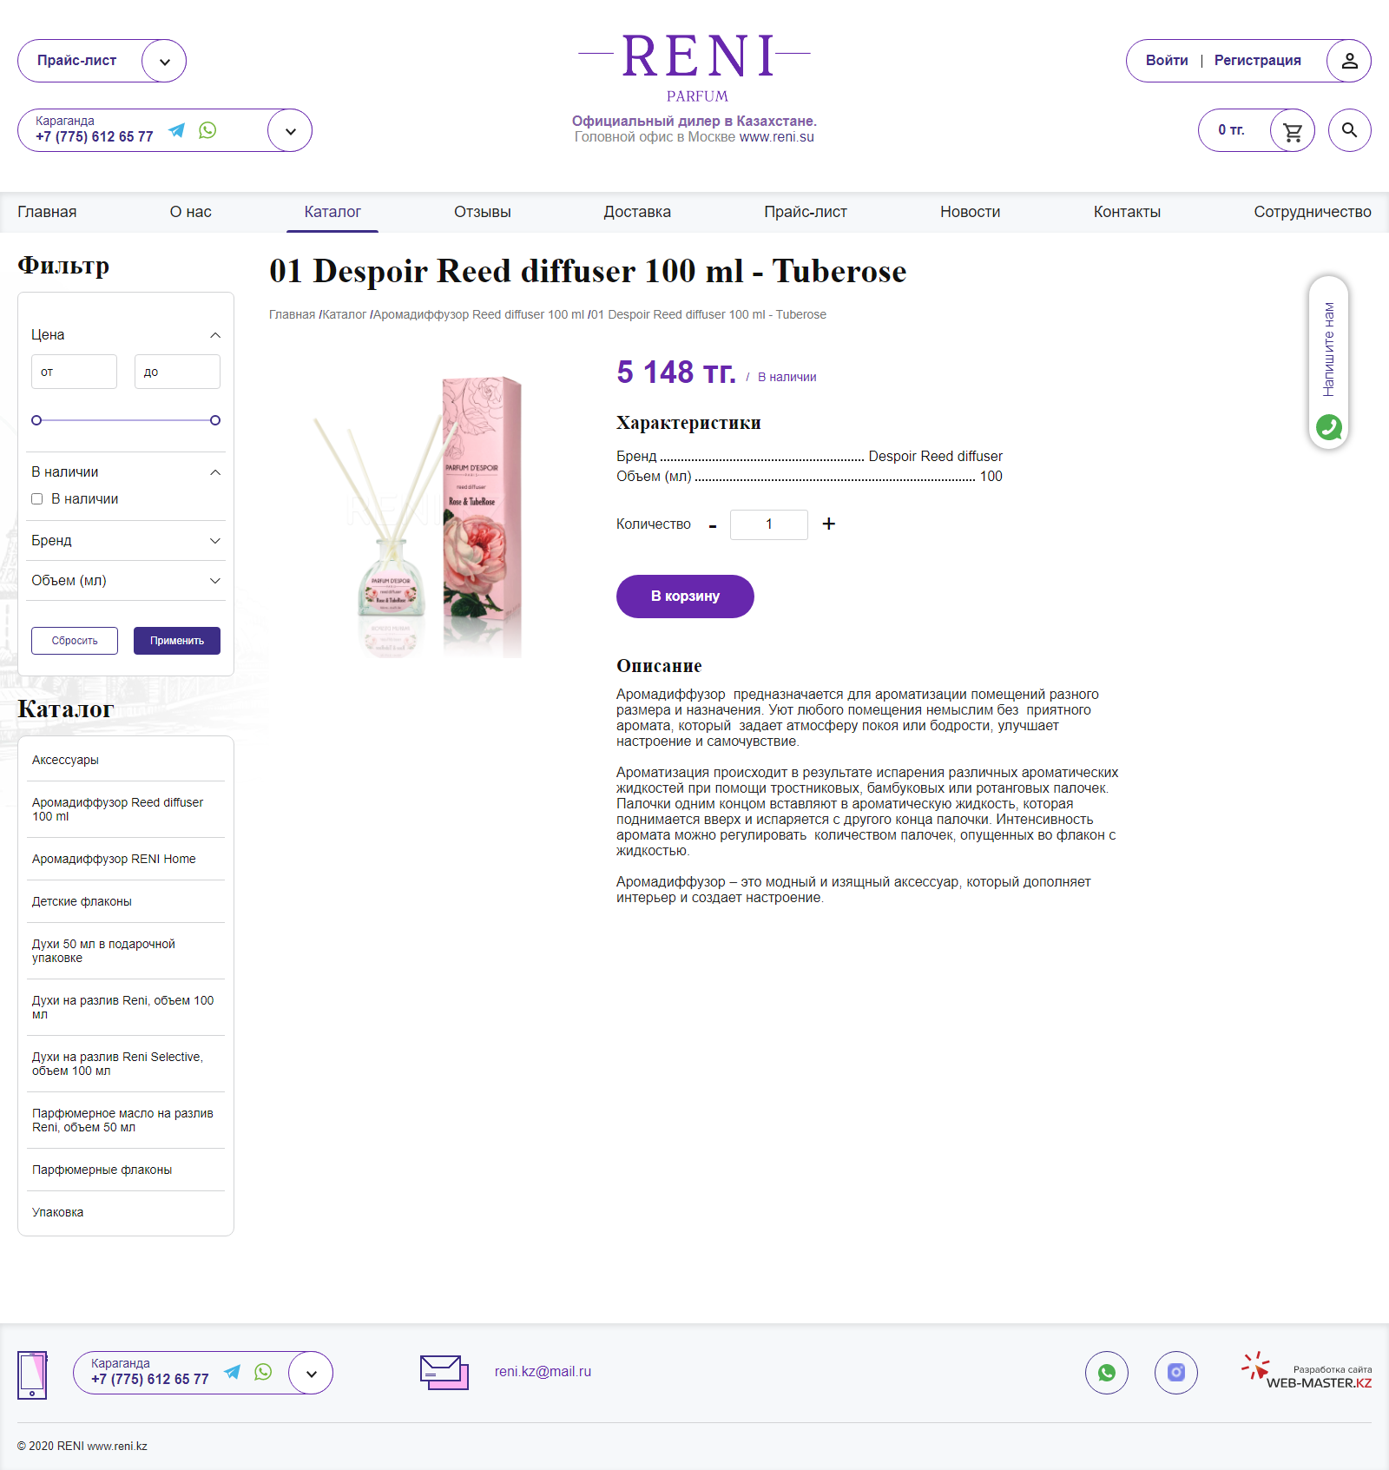1389x1470 pixels.
Task: Click mobile phone icon in footer
Action: coord(33,1374)
